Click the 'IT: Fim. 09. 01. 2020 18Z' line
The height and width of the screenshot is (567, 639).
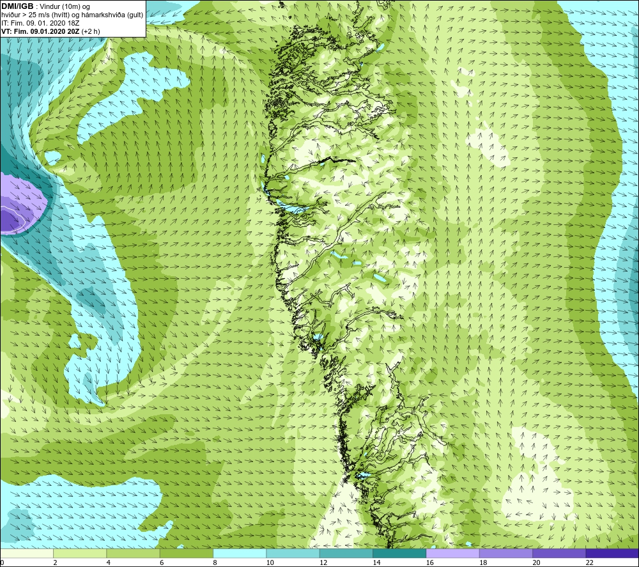coord(40,23)
